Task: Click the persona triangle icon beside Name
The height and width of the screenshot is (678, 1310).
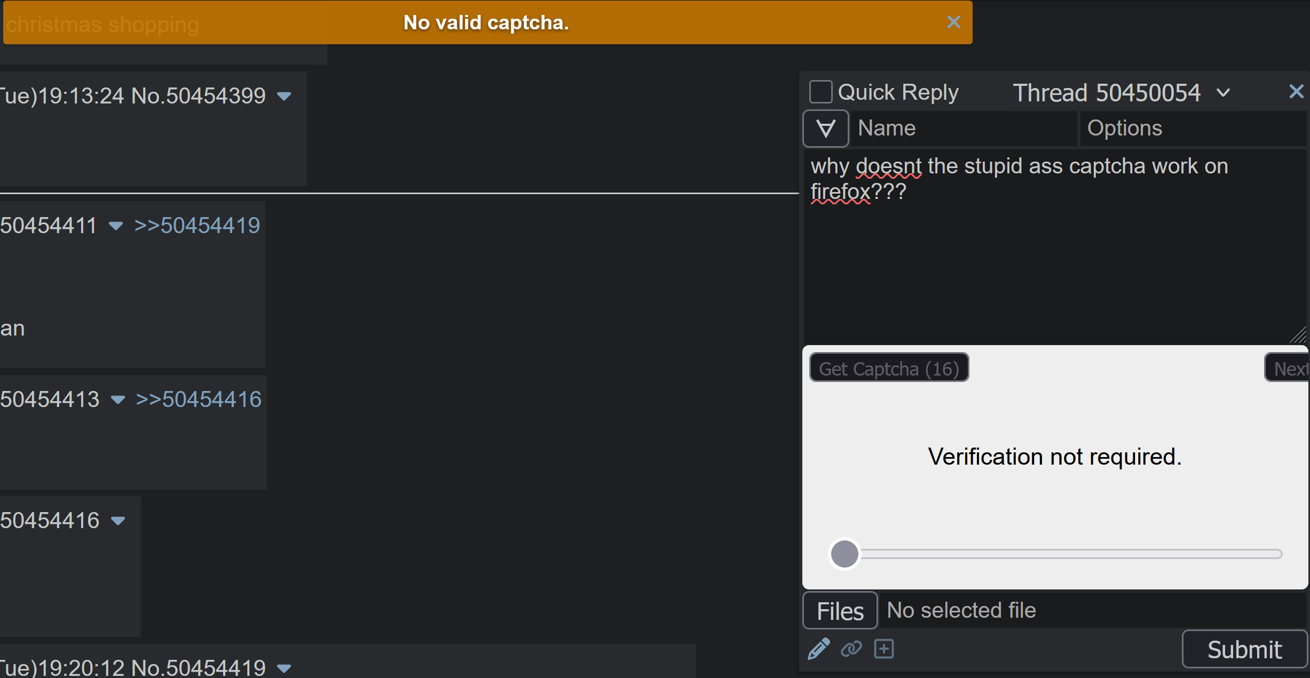Action: coord(826,129)
